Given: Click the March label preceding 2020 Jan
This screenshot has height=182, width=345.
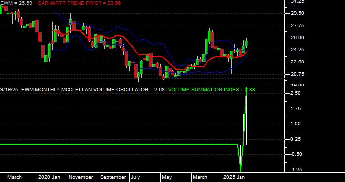Looking at the screenshot, I should point(14,177).
